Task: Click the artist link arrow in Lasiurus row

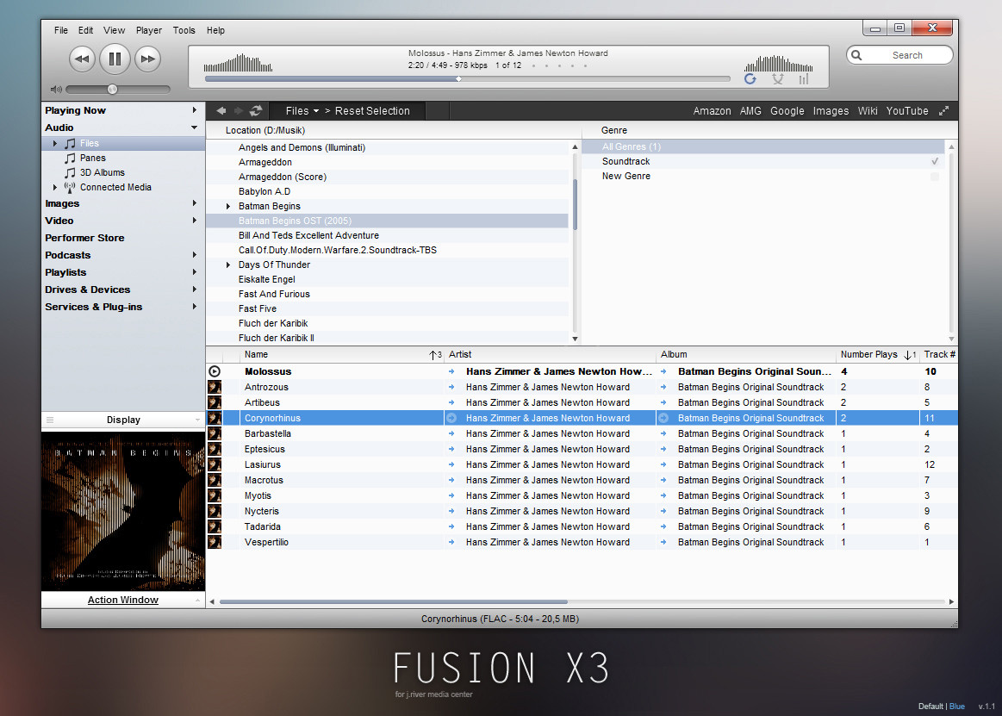Action: [x=451, y=464]
